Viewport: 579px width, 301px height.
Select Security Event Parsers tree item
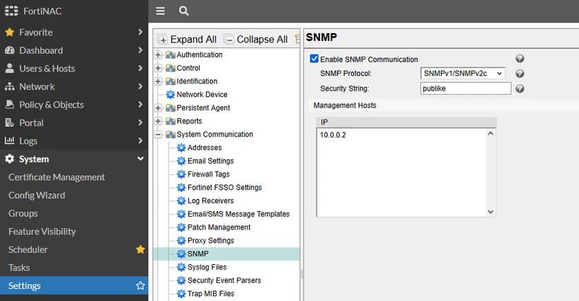point(224,280)
